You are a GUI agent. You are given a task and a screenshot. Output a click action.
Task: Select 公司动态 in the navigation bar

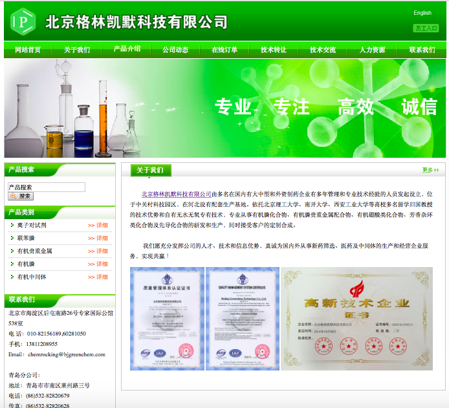click(175, 50)
